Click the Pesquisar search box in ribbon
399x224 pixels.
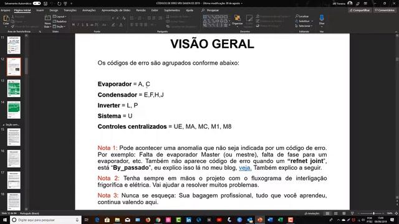tap(211, 11)
